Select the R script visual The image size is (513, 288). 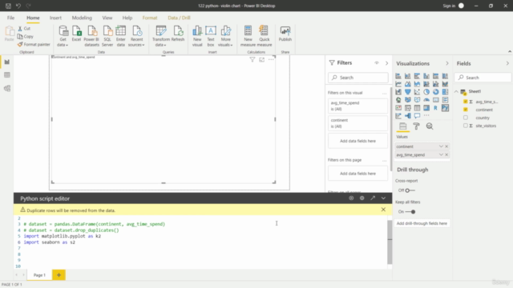coord(435,108)
